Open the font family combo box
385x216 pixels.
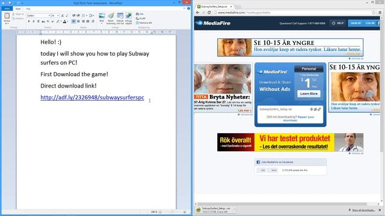38,16
